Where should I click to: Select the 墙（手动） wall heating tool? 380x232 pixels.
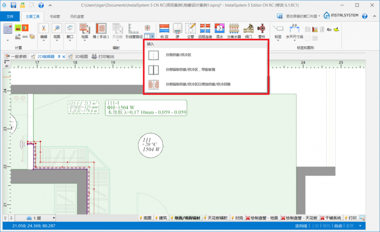pos(101,29)
